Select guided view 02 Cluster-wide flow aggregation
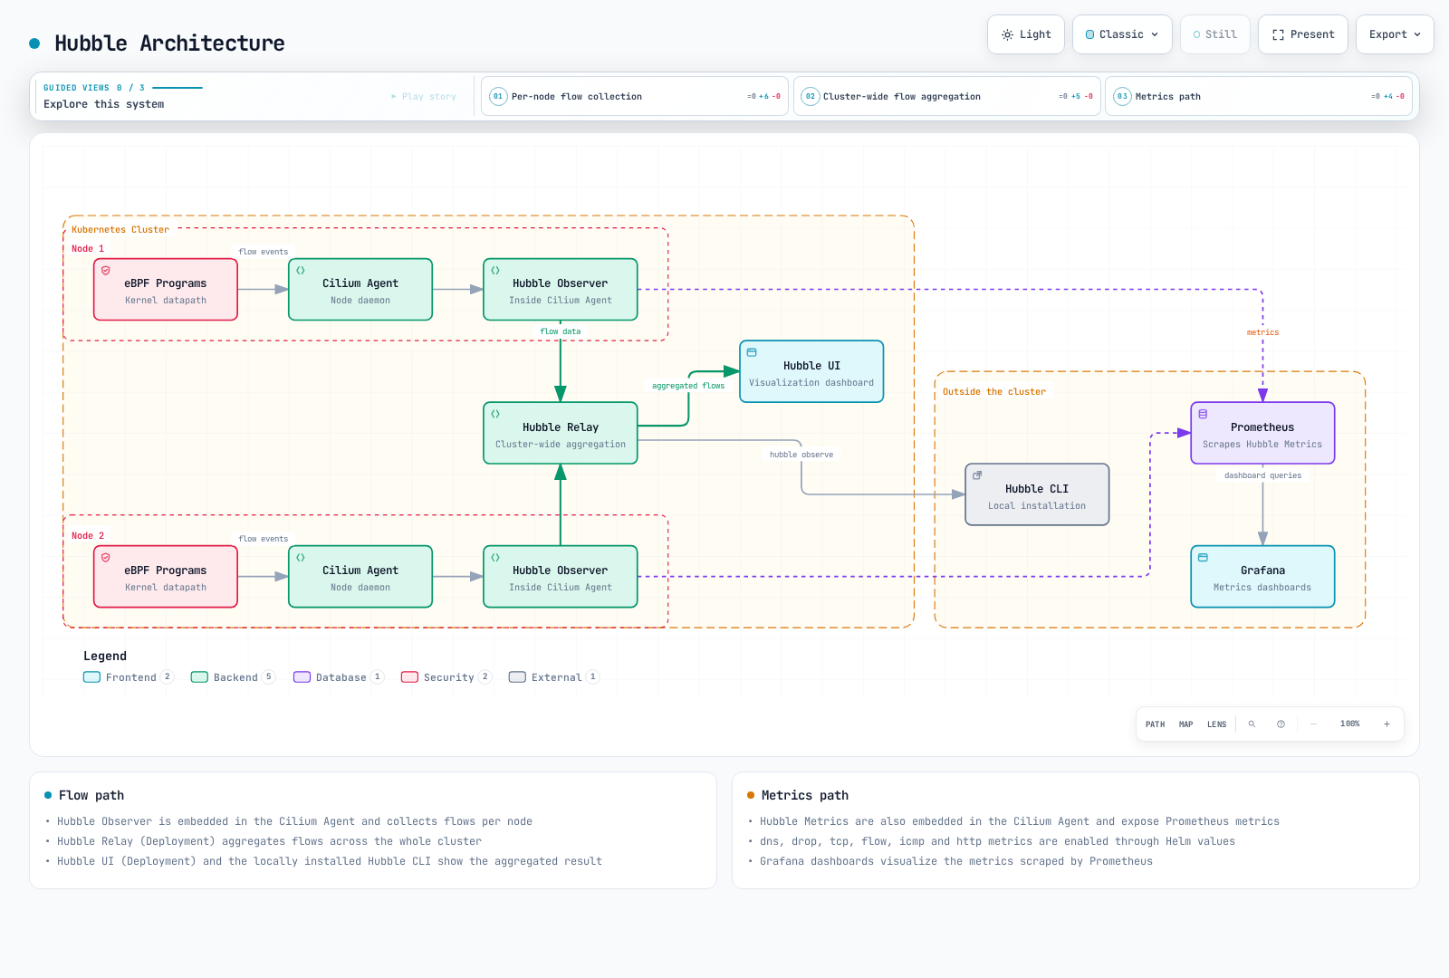 click(947, 96)
